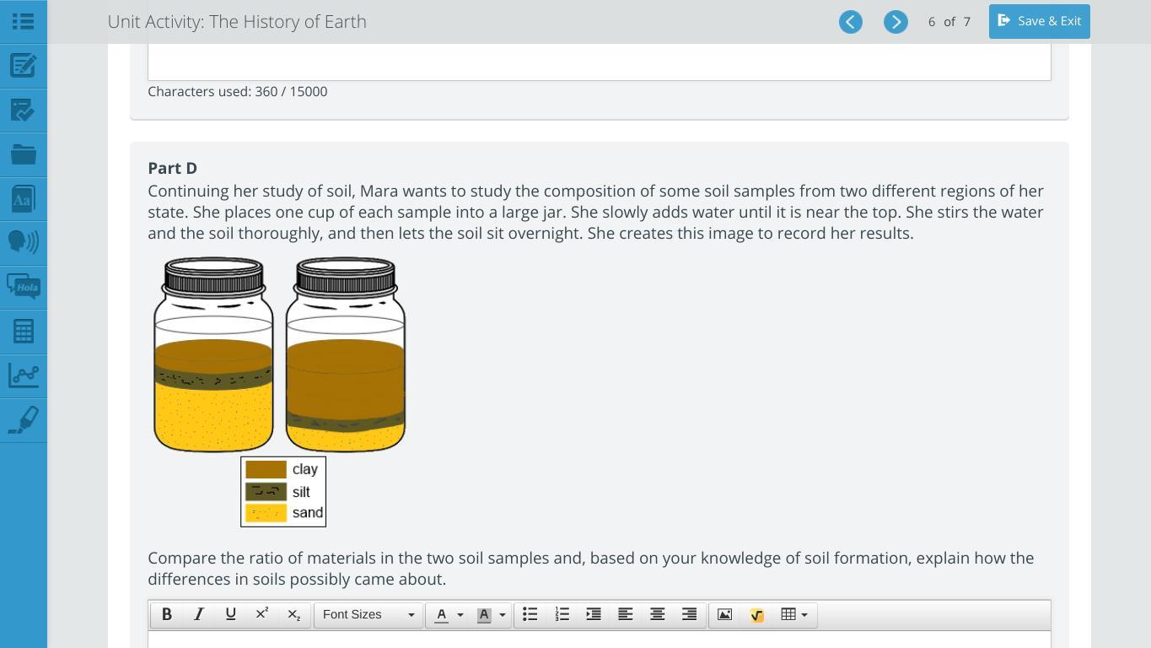Insert an image into the answer
The width and height of the screenshot is (1151, 648).
pyautogui.click(x=724, y=614)
